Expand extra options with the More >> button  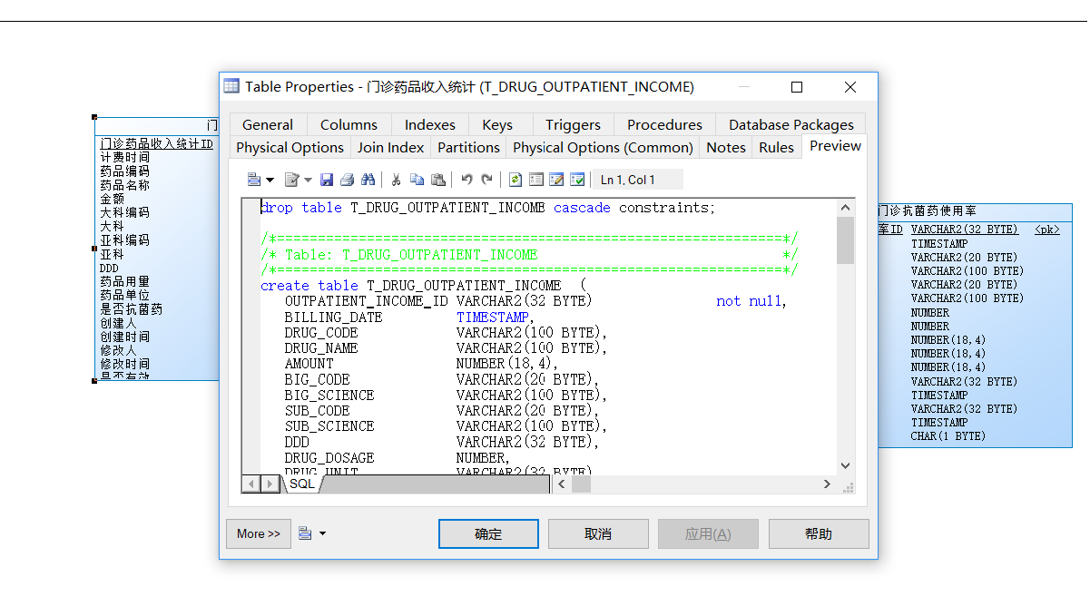(x=258, y=533)
